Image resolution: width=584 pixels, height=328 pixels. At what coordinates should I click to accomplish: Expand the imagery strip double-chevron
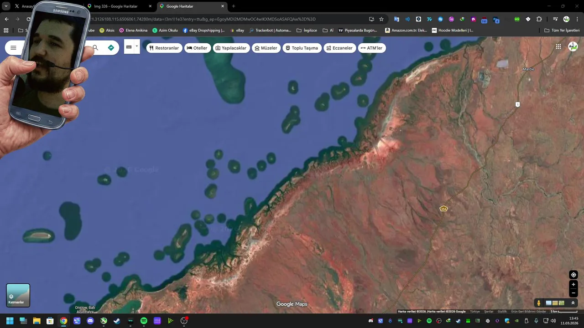[x=573, y=303]
